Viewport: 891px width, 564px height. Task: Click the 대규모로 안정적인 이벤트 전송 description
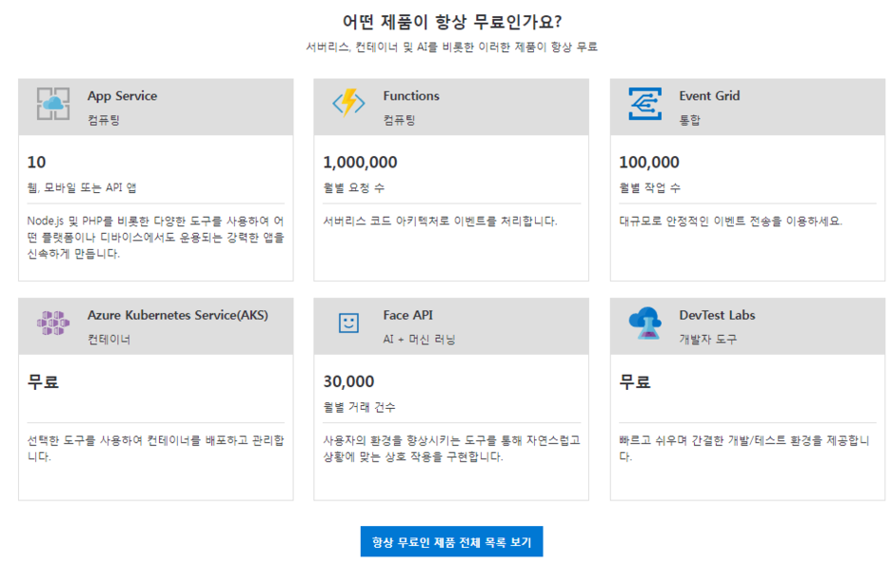(x=731, y=221)
